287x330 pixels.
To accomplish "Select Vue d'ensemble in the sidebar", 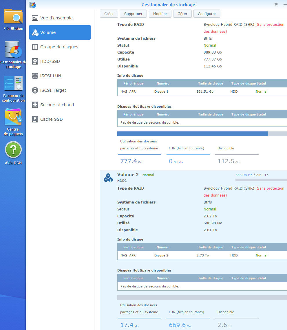I will (x=60, y=18).
